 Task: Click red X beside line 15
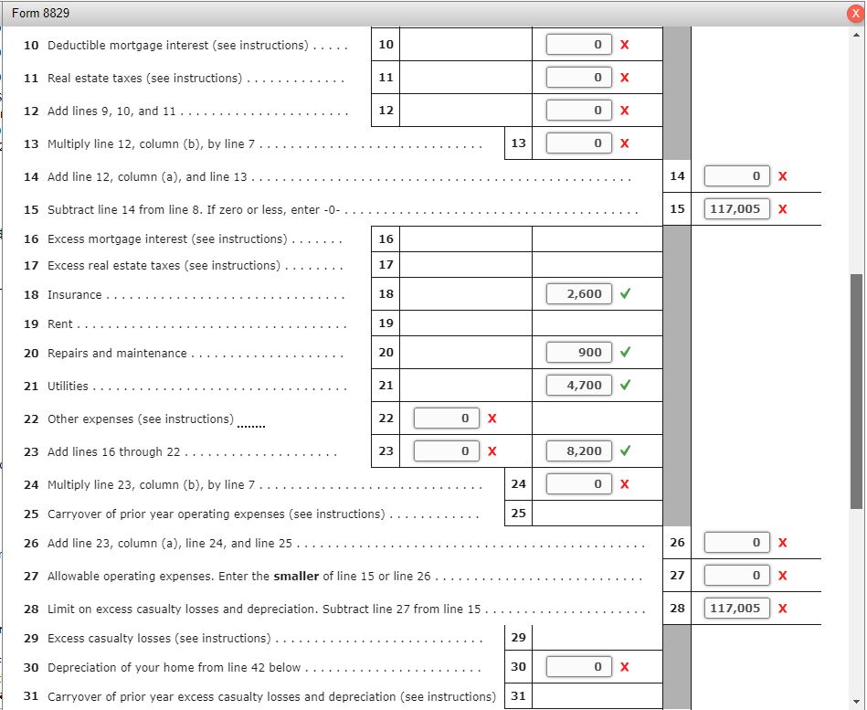782,209
